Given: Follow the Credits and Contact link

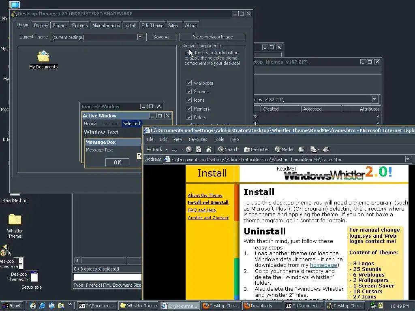Looking at the screenshot, I should [x=208, y=217].
